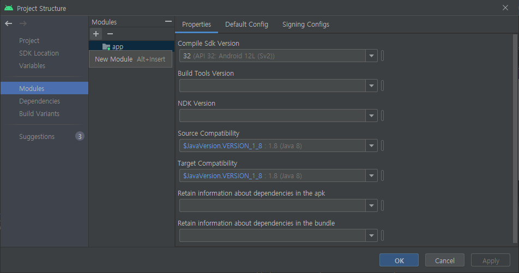The image size is (519, 273).
Task: Click the dependencies in the apk input field
Action: point(273,205)
